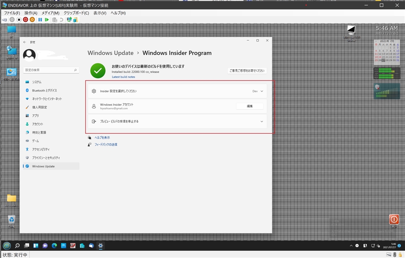Click the Windows Update breadcrumb title

point(111,53)
